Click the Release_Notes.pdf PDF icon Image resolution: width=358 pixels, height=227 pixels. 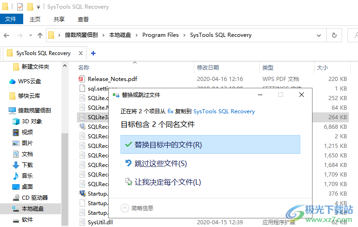coord(82,79)
